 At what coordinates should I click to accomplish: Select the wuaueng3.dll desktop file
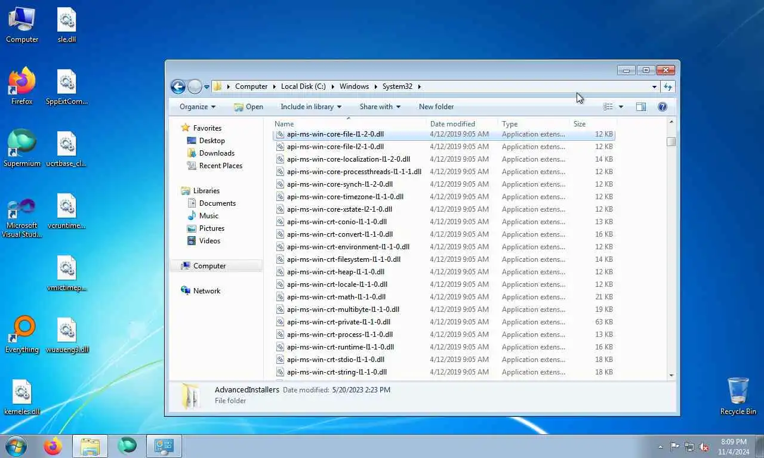(x=67, y=335)
